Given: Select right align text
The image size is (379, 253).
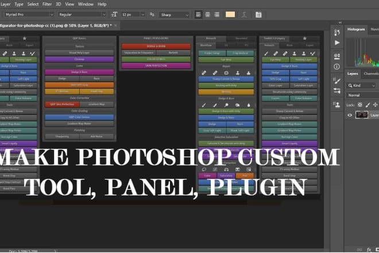Looking at the screenshot, I should pyautogui.click(x=217, y=14).
